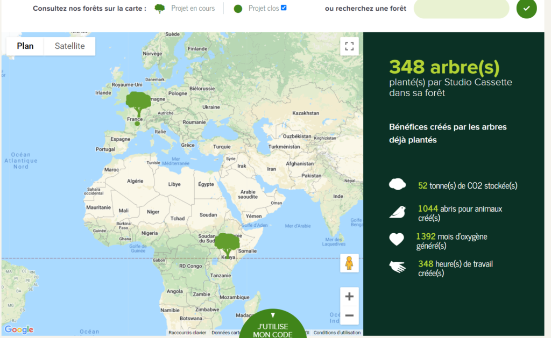Click the CO2 cloud icon
The height and width of the screenshot is (338, 551).
click(397, 184)
